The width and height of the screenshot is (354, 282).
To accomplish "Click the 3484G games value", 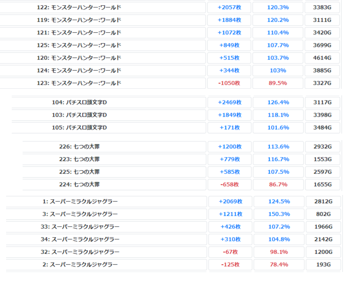I will (323, 128).
